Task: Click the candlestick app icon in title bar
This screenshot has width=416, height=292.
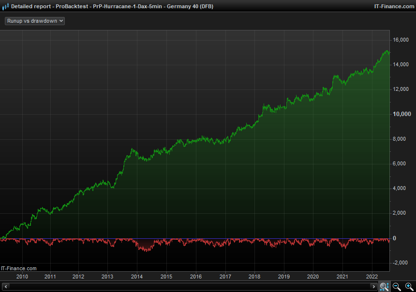Action: 5,6
